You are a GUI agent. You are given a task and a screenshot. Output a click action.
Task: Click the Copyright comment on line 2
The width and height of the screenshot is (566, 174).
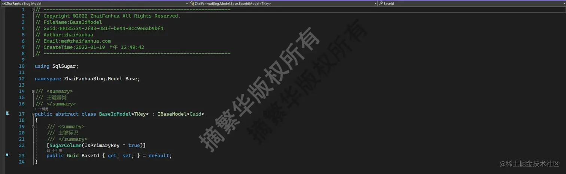[108, 16]
